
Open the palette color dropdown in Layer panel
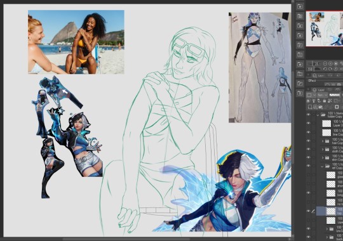point(311,95)
